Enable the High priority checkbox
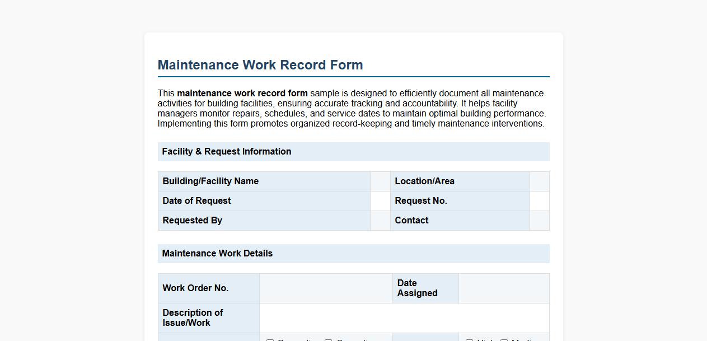Image resolution: width=707 pixels, height=341 pixels. pyautogui.click(x=469, y=340)
